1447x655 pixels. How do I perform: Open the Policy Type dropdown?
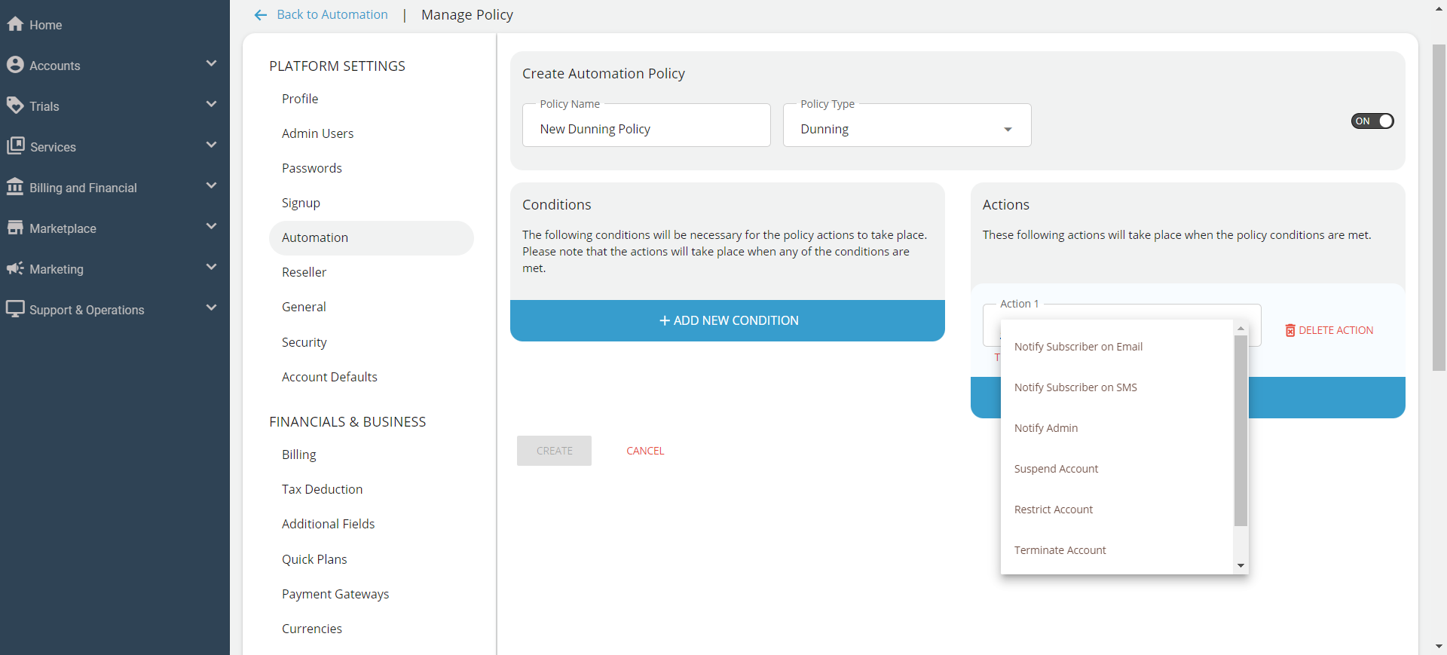pyautogui.click(x=907, y=126)
